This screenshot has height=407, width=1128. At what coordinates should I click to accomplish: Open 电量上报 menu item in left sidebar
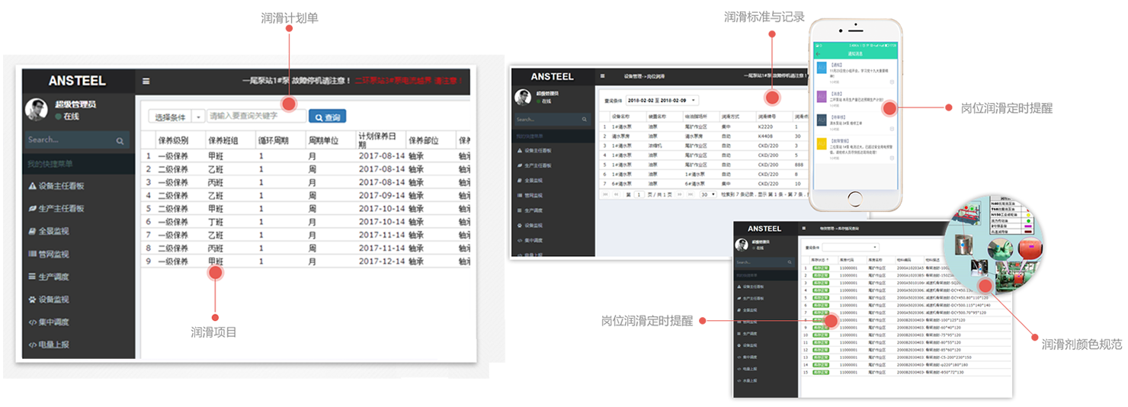tap(56, 345)
